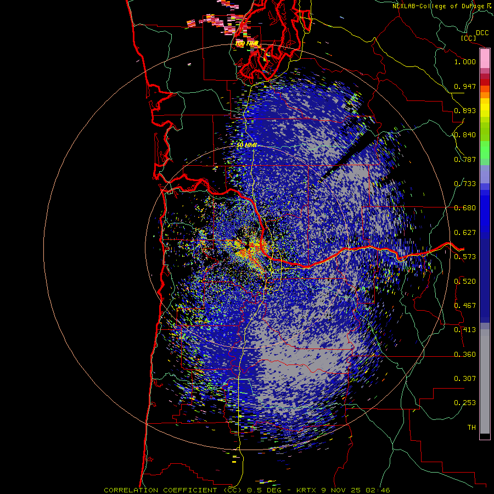Select the 0.520 scale value
This screenshot has height=494, width=494.
[465, 282]
